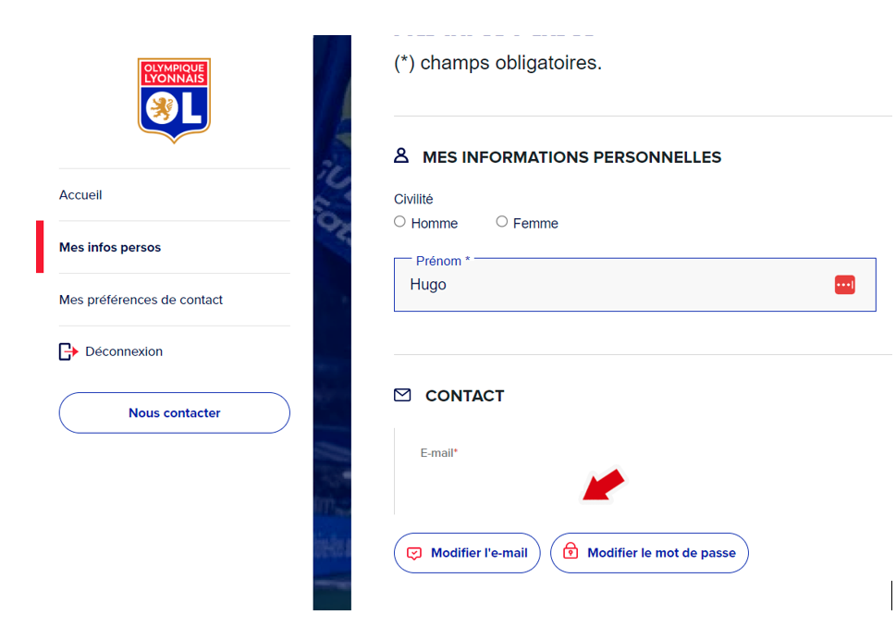Go to Mes préférences de contact
Screen dimensions: 896x627
click(x=141, y=300)
